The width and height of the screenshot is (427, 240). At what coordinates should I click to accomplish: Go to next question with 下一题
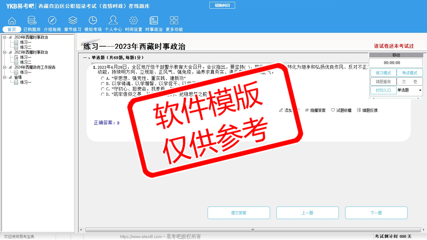coord(376,213)
